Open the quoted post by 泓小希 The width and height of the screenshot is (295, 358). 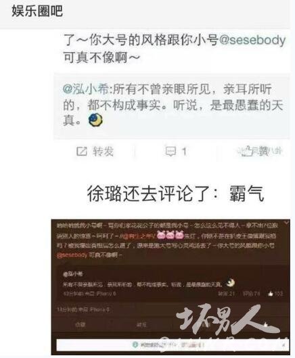[172, 106]
